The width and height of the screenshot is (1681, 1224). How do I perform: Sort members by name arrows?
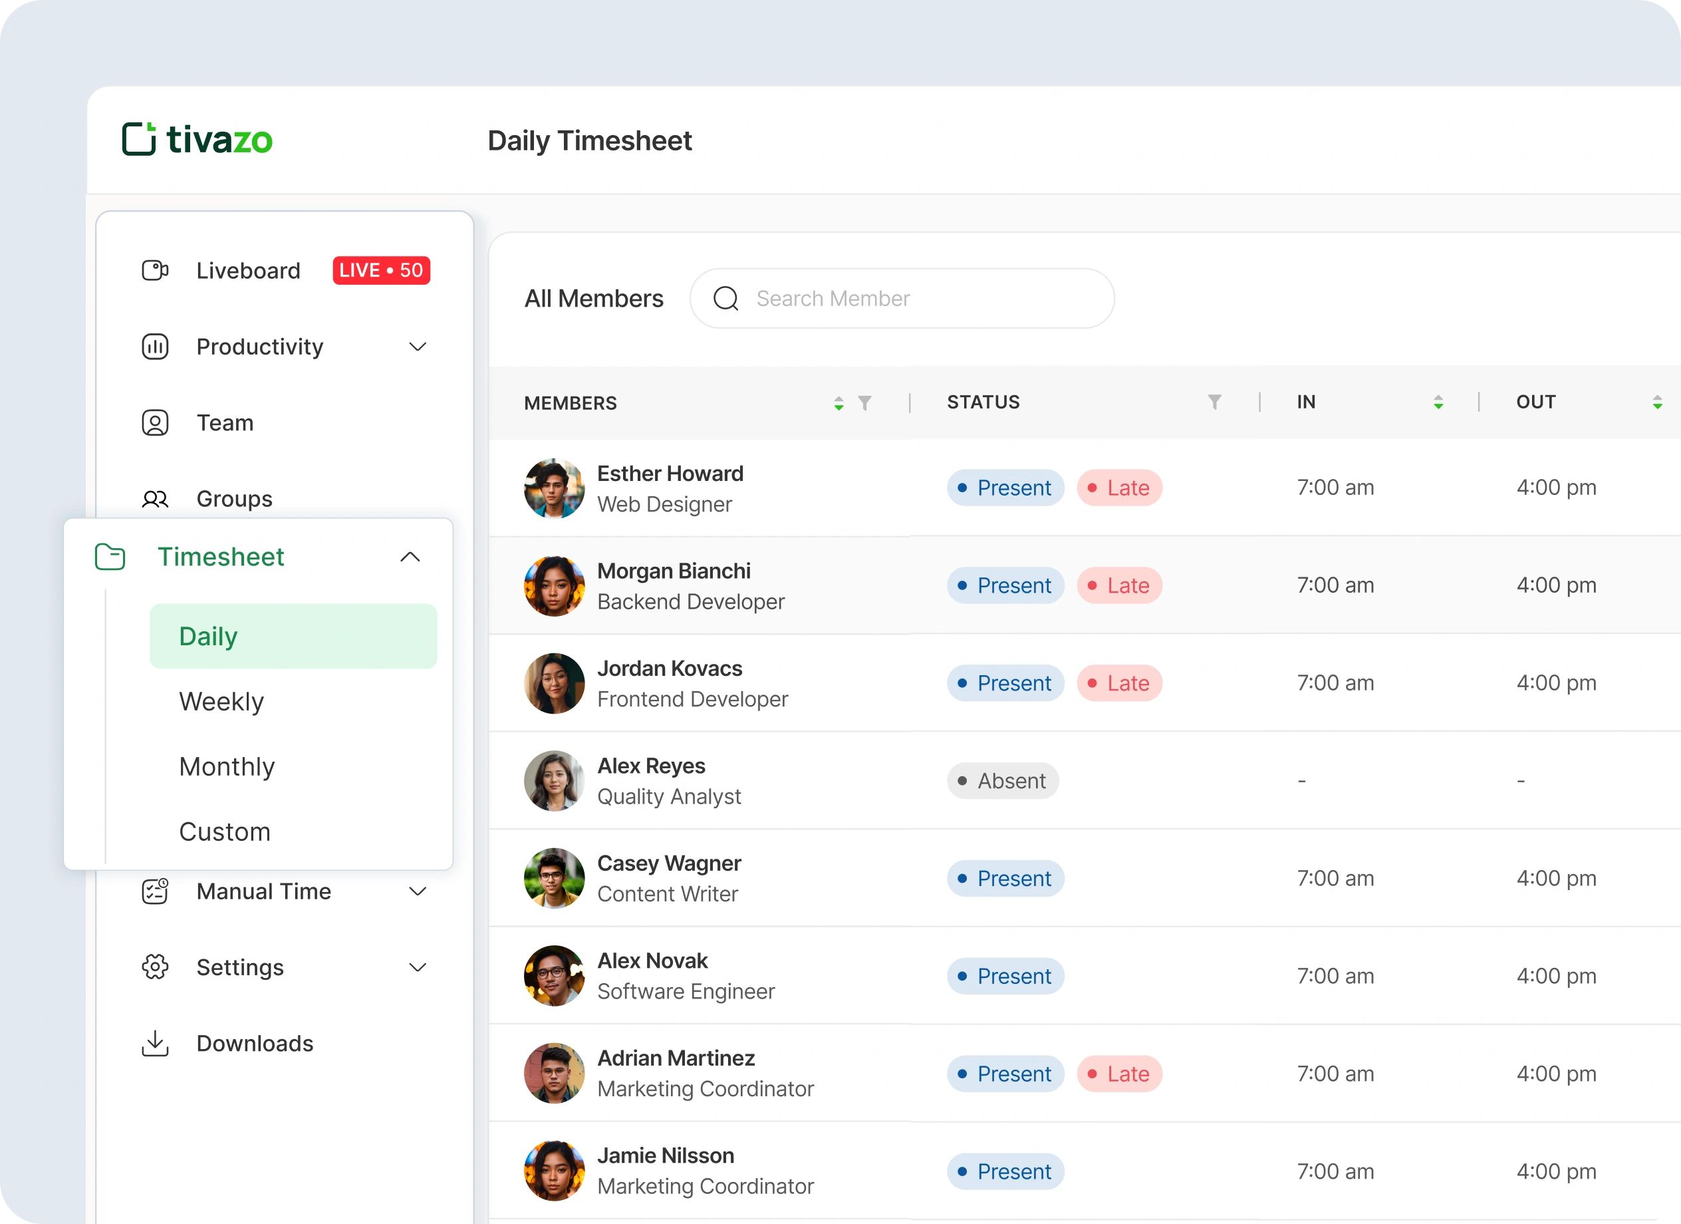(x=839, y=402)
